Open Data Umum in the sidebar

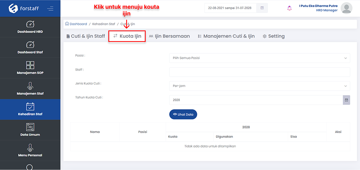coord(30,130)
